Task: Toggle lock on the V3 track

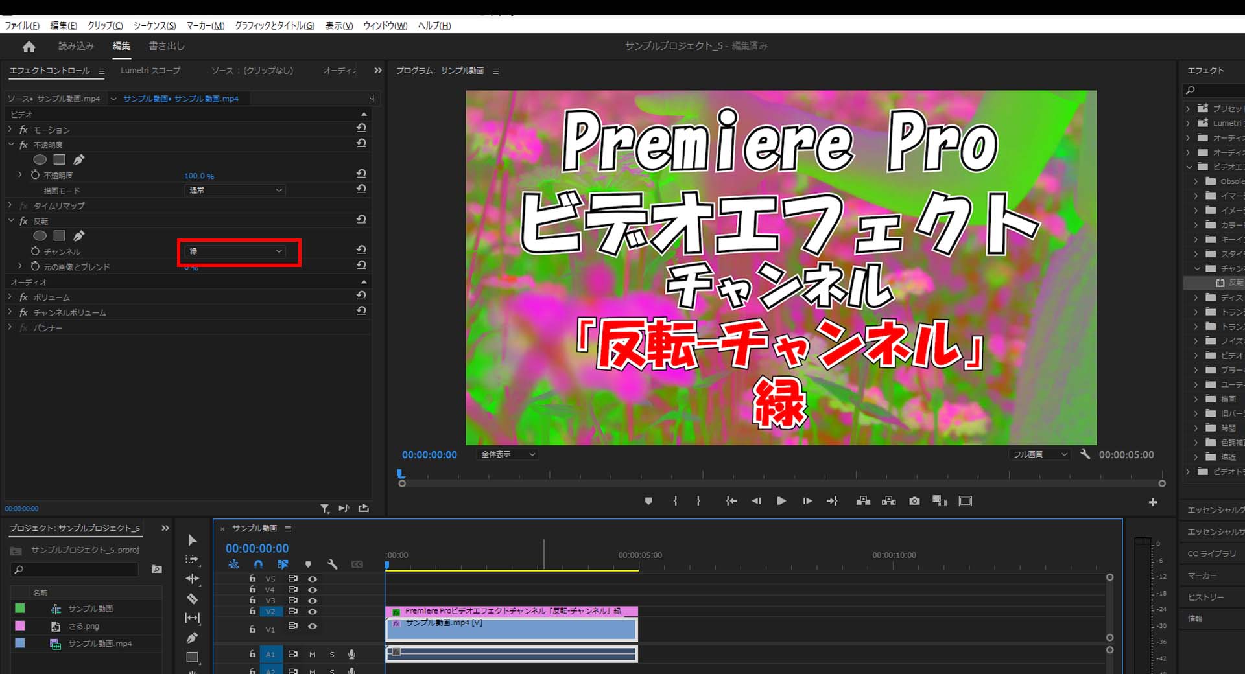Action: click(253, 600)
